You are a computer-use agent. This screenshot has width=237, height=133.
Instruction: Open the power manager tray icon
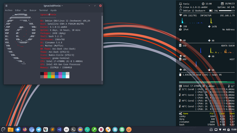coord(228,130)
